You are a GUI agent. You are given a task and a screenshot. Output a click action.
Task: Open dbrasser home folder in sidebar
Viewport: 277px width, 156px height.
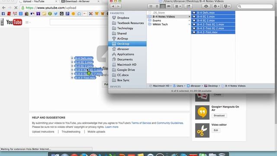point(123,49)
